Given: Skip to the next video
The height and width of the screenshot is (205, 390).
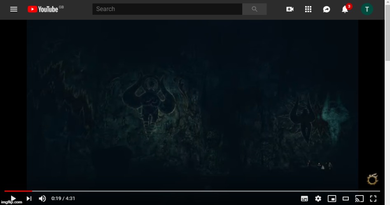Looking at the screenshot, I should pos(29,198).
